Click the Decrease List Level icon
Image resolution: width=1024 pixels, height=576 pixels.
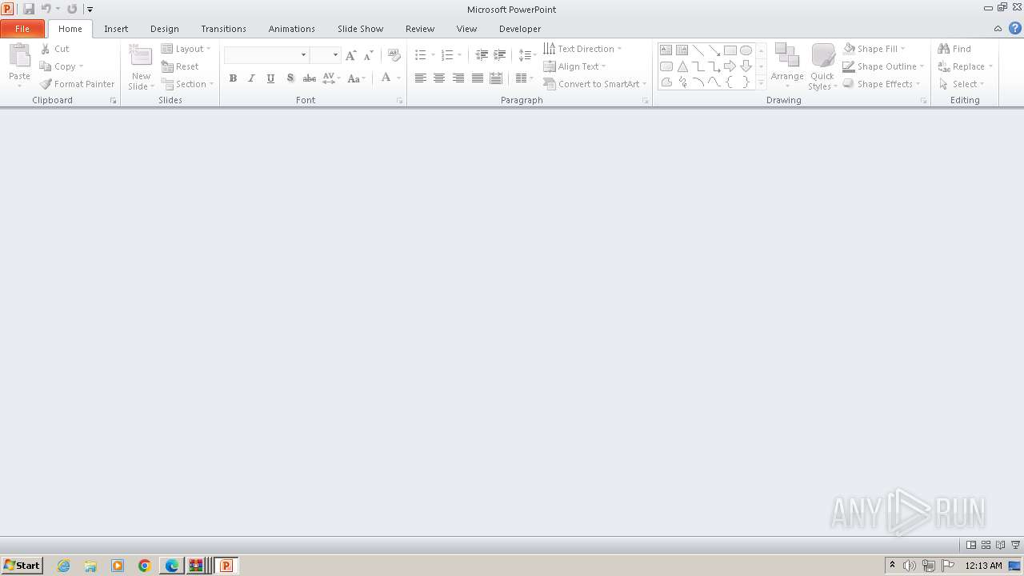pyautogui.click(x=482, y=55)
